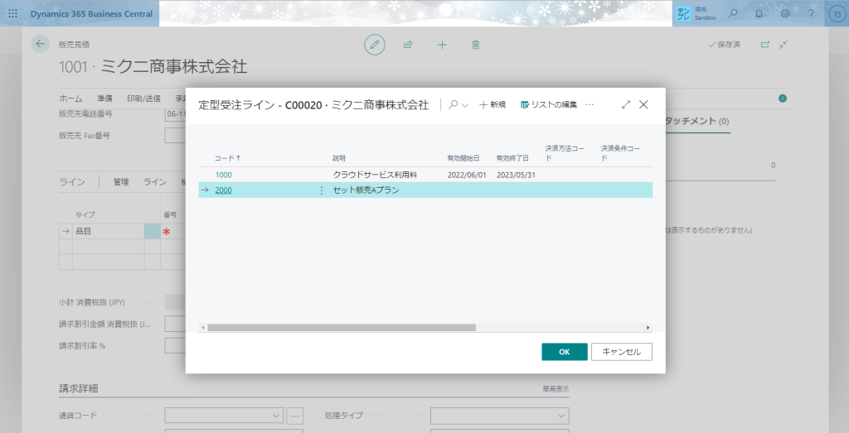Click the info circle icon on the right
This screenshot has width=849, height=433.
(x=783, y=99)
